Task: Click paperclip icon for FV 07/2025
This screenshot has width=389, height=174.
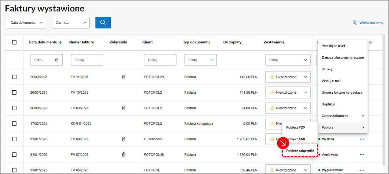Action: [124, 155]
